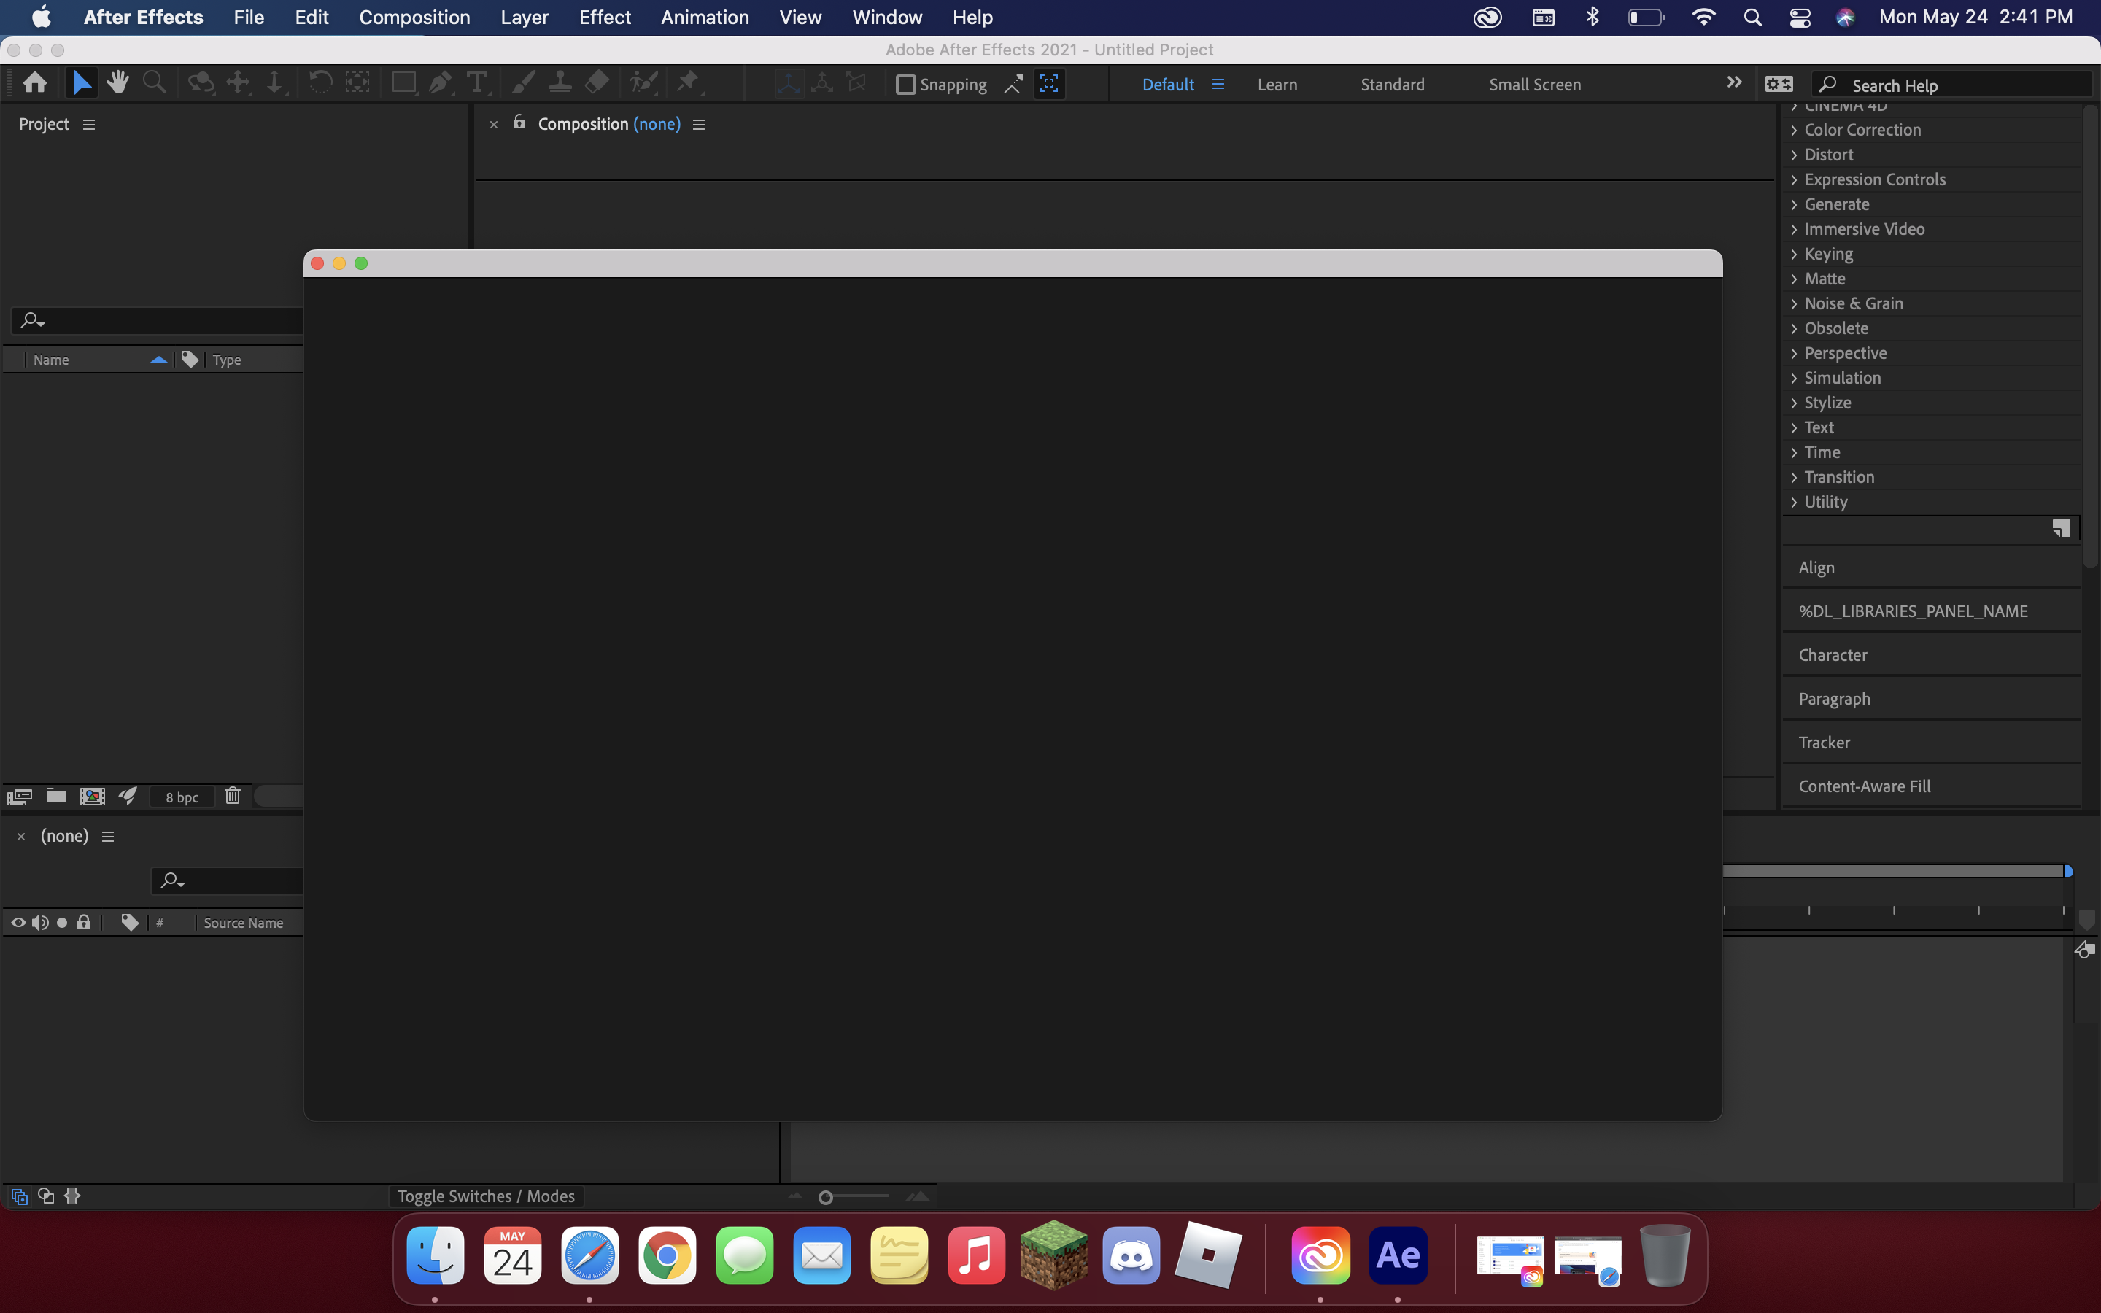Open the Effect menu in the menu bar

click(604, 17)
